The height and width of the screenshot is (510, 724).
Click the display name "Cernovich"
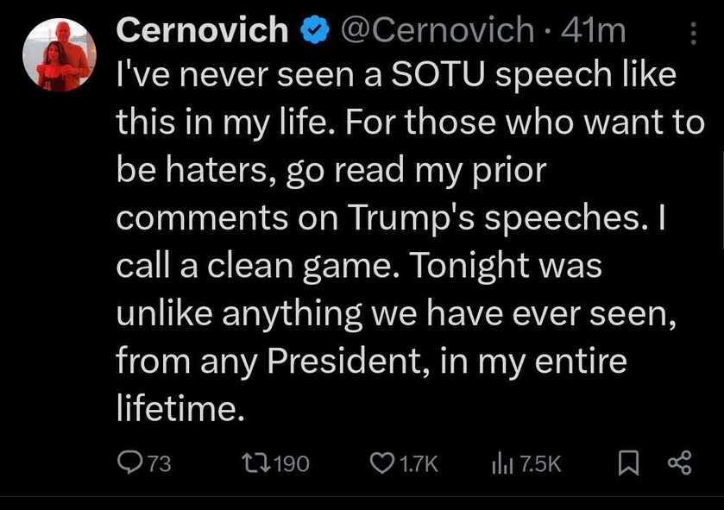tap(202, 31)
